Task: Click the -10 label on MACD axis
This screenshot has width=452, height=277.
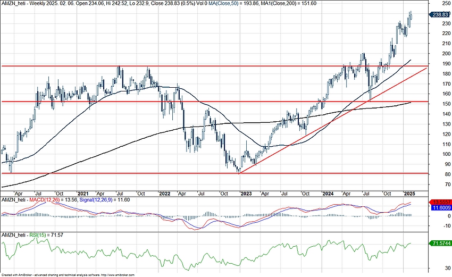Action: tap(447, 226)
